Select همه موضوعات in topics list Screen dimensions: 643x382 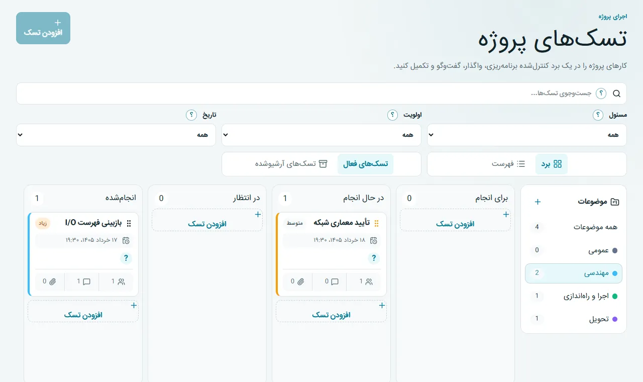tap(574, 227)
